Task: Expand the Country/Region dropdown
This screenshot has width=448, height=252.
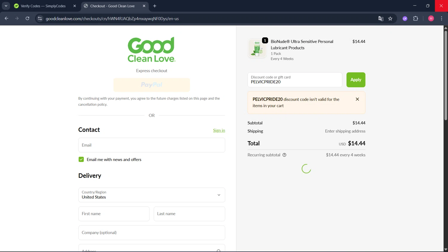Action: pyautogui.click(x=152, y=195)
